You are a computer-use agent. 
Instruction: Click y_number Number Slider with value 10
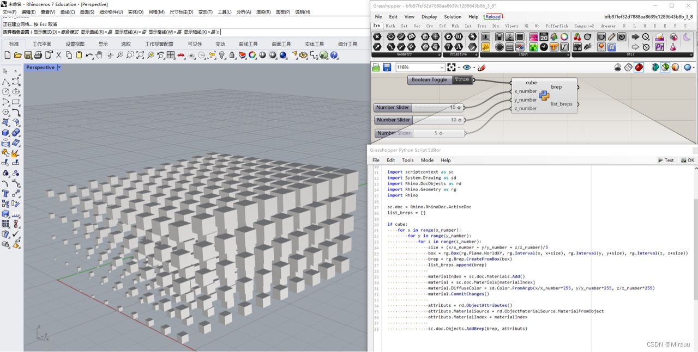pyautogui.click(x=419, y=120)
